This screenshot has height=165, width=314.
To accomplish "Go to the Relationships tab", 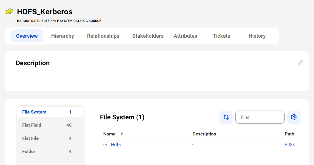I will (x=103, y=36).
